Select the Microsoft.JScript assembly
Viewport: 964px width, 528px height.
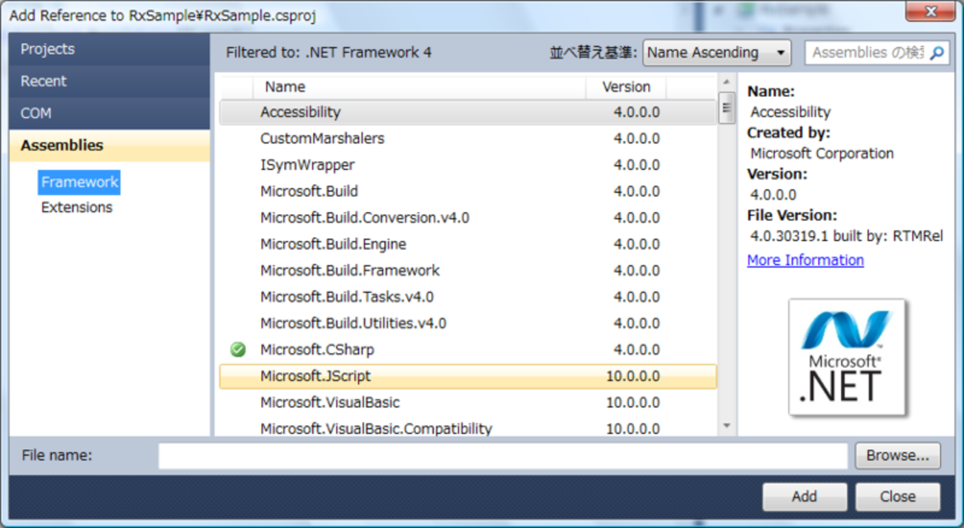468,377
